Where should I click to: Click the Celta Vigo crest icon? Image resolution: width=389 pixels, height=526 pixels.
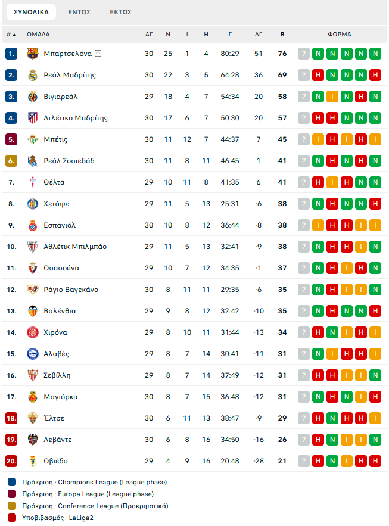33,182
